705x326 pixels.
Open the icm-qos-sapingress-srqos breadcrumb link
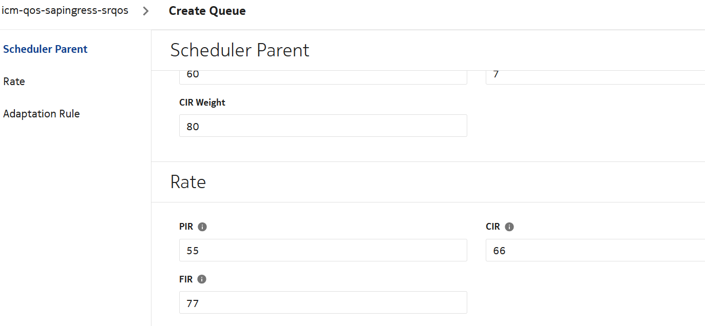(65, 10)
